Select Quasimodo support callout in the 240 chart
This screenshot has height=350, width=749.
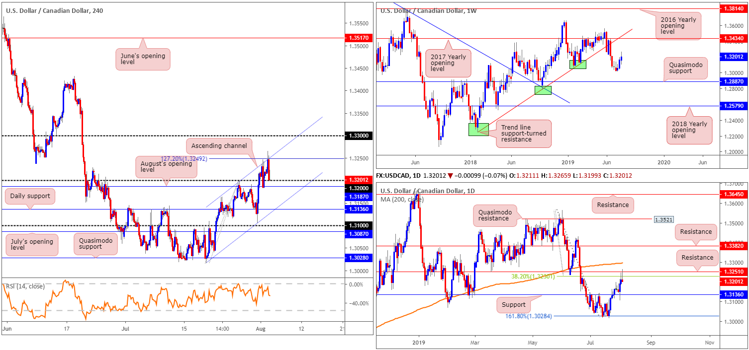point(95,244)
